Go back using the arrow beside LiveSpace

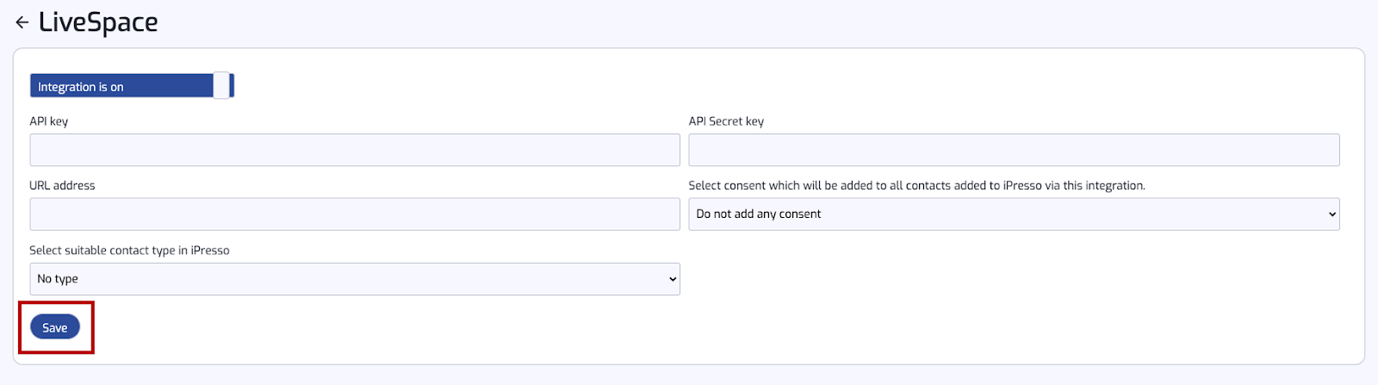(22, 22)
